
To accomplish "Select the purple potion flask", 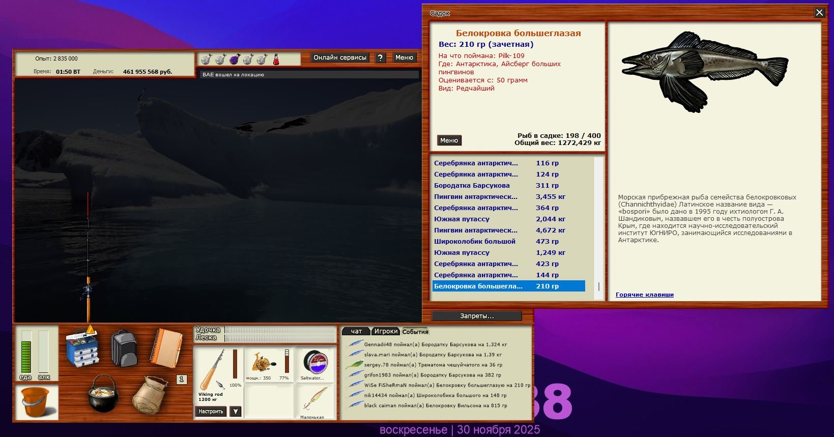I will click(234, 60).
